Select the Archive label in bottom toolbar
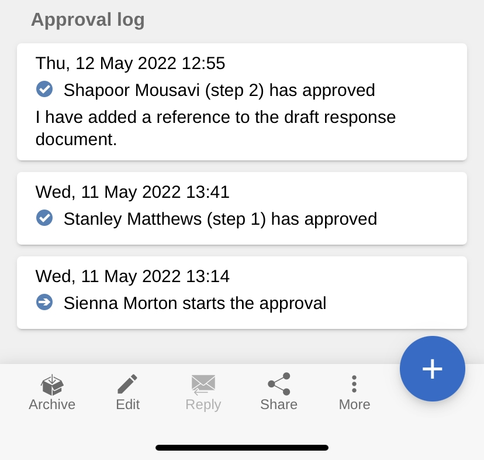The height and width of the screenshot is (460, 484). point(52,404)
